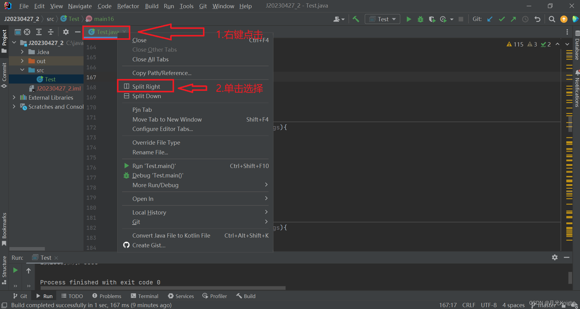The width and height of the screenshot is (580, 309).
Task: Open the TODO tool window
Action: point(72,296)
